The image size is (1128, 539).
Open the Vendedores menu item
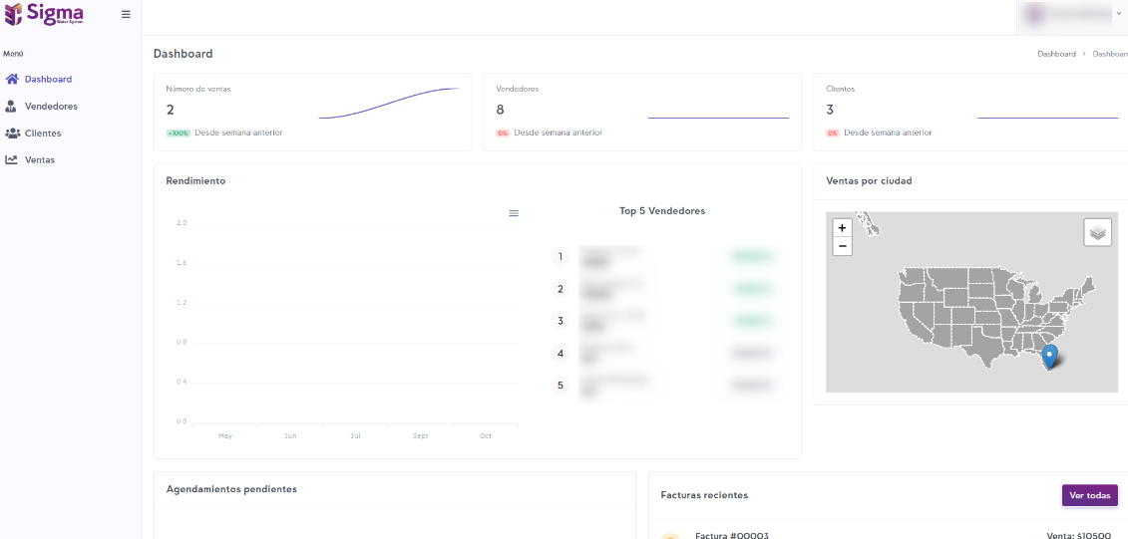click(x=51, y=106)
